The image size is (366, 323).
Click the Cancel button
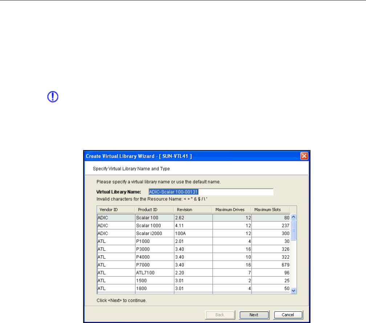point(288,315)
